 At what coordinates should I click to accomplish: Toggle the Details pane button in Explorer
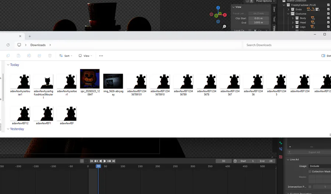pos(325,56)
